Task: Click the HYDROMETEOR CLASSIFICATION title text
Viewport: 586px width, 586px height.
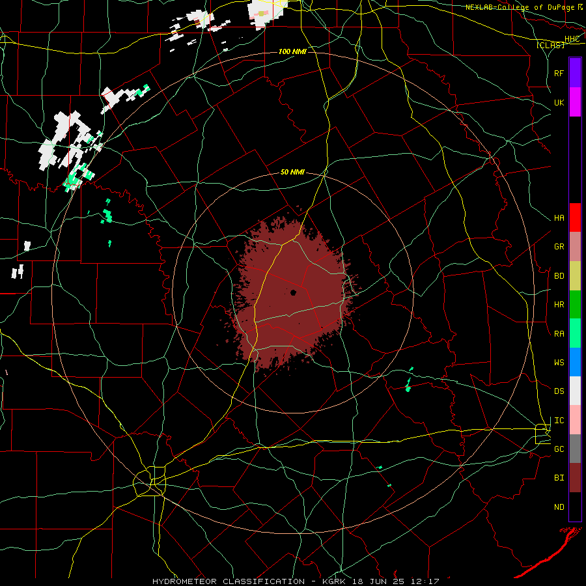Action: (229, 581)
